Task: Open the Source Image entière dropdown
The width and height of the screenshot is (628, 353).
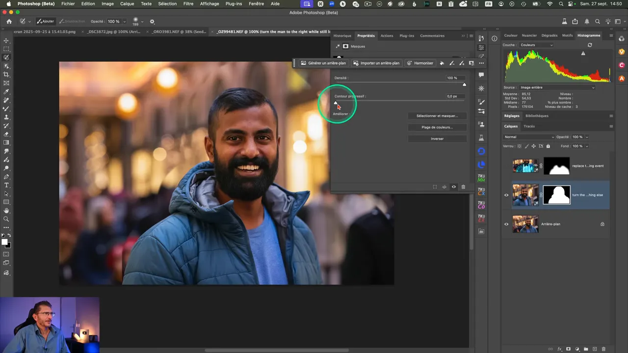Action: (556, 87)
